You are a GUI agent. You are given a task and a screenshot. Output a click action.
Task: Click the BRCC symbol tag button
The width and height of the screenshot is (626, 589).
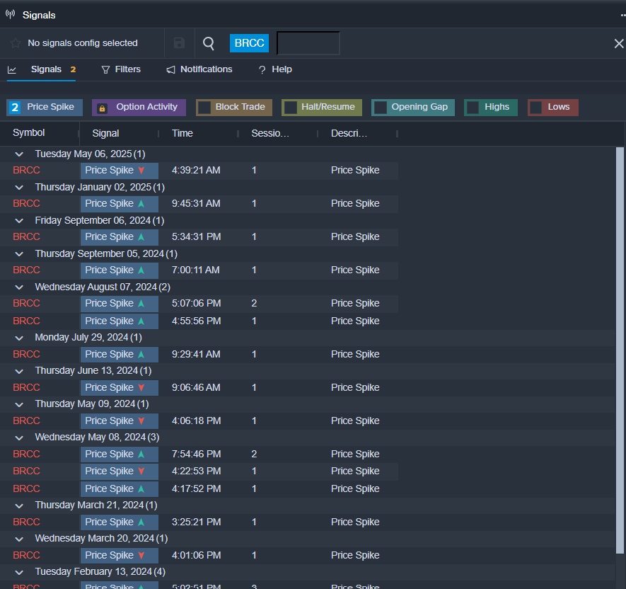point(249,43)
